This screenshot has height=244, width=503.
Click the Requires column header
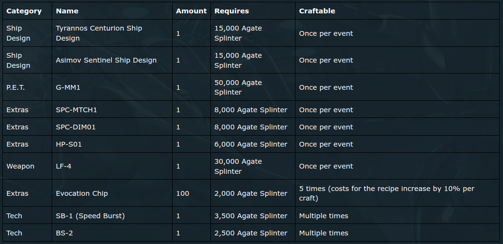231,11
